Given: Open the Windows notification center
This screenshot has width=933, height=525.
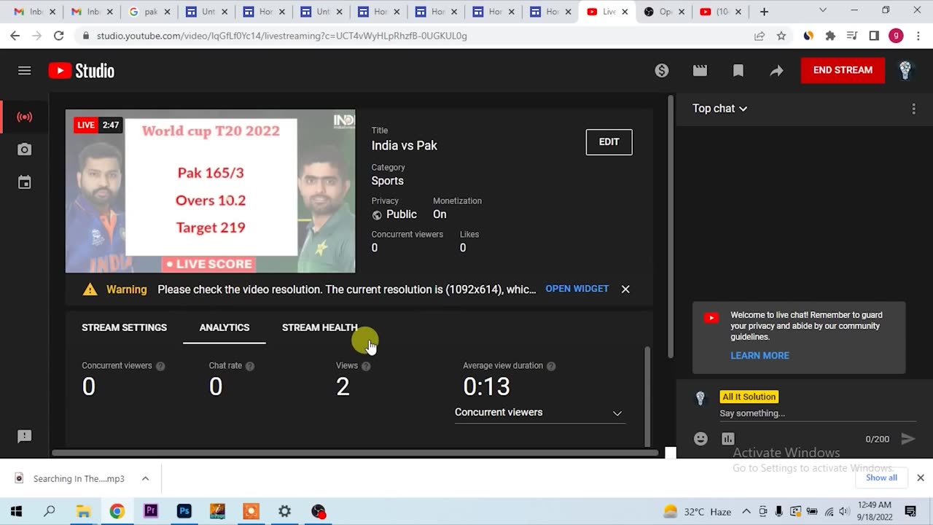Looking at the screenshot, I should click(x=910, y=511).
